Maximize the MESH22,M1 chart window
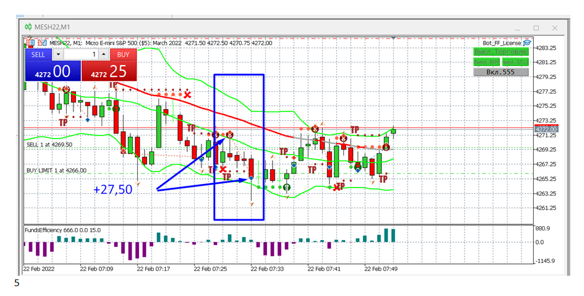Screen dimensions: 584x296 pos(536,28)
